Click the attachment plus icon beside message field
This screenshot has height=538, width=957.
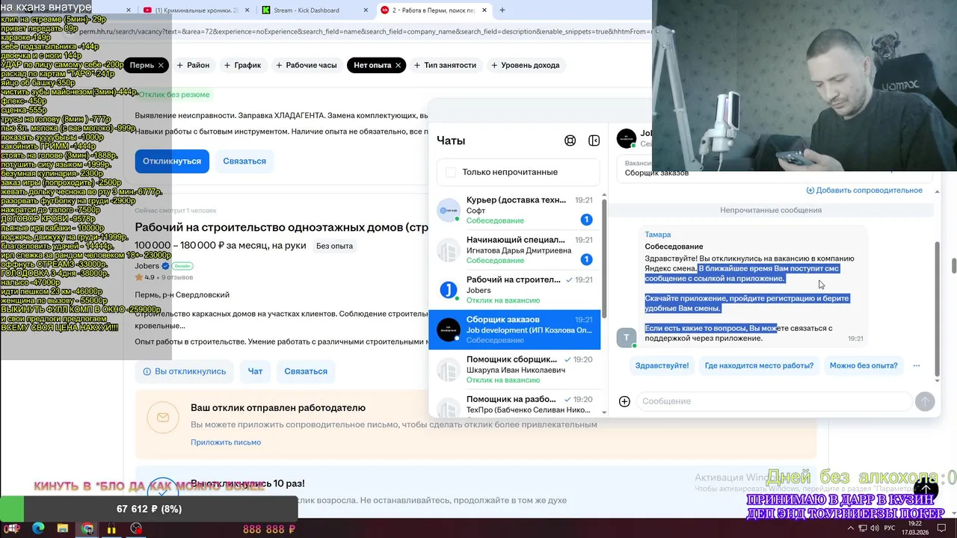click(x=624, y=401)
